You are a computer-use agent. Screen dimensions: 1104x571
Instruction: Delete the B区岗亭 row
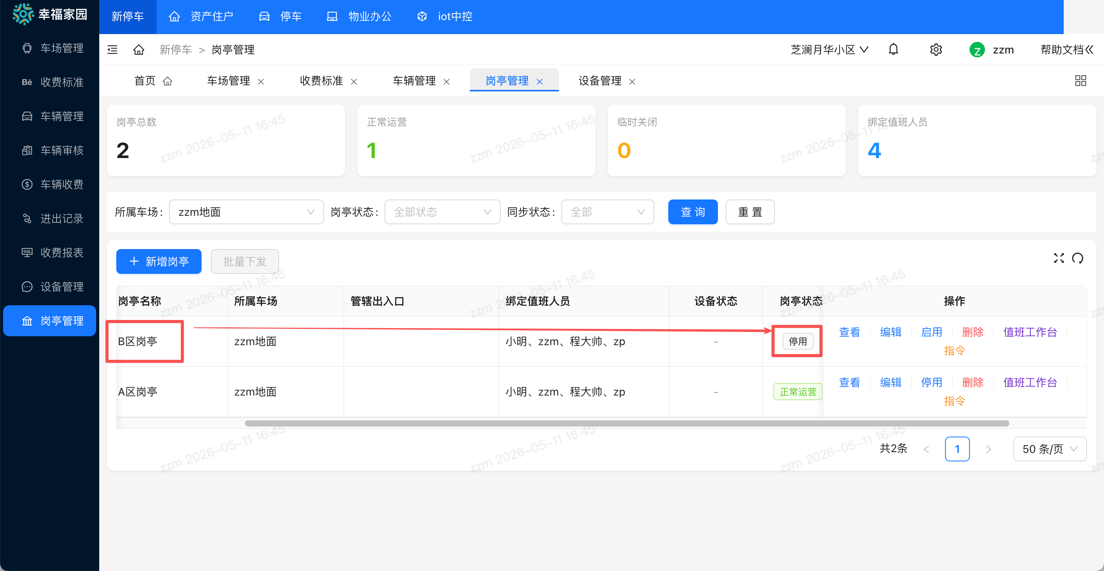coord(973,332)
